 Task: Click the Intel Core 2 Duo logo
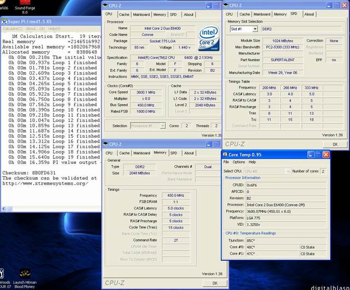(209, 38)
